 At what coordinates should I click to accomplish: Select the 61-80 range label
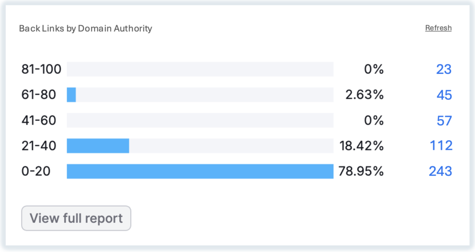[39, 95]
